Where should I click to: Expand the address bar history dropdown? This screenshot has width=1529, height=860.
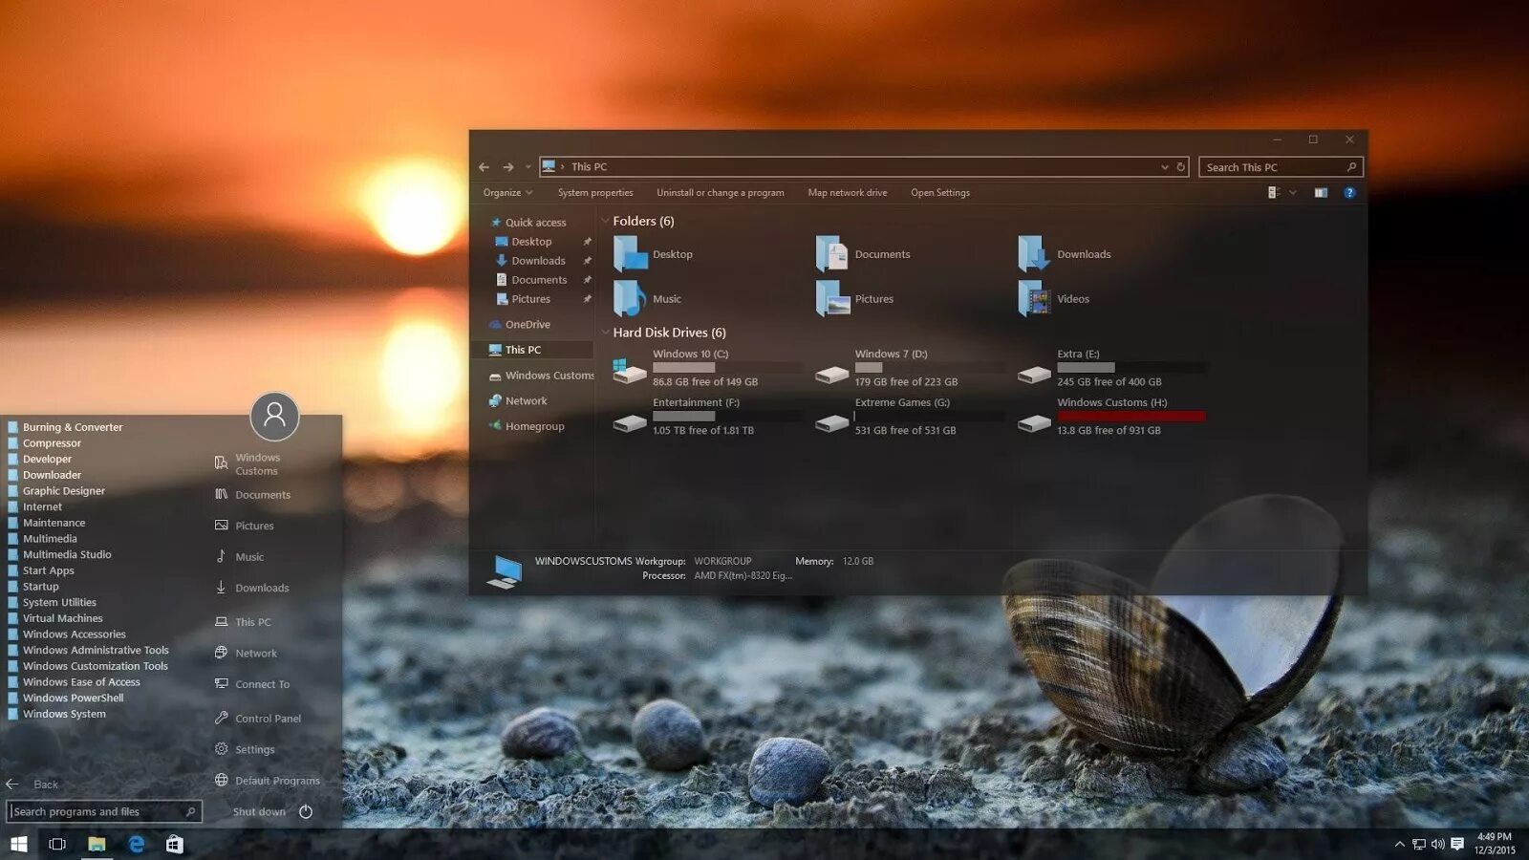click(x=1165, y=167)
